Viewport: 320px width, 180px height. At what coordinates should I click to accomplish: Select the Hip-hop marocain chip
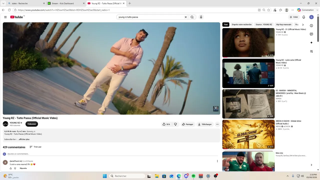pyautogui.click(x=284, y=24)
